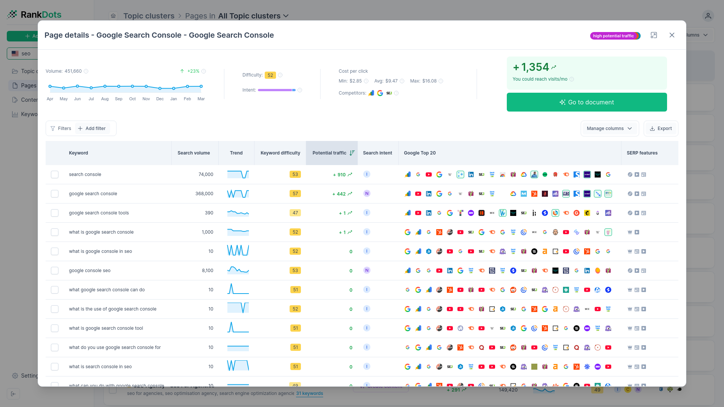Click video SERP icon in google console seo row

coord(637,271)
